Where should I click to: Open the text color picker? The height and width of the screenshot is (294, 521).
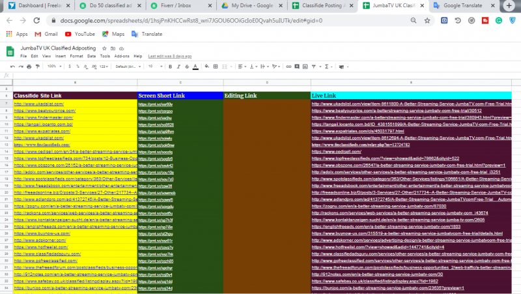[x=195, y=66]
